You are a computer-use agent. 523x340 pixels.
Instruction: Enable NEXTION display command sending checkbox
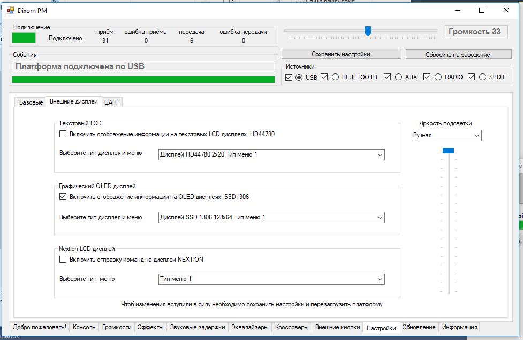coord(63,260)
